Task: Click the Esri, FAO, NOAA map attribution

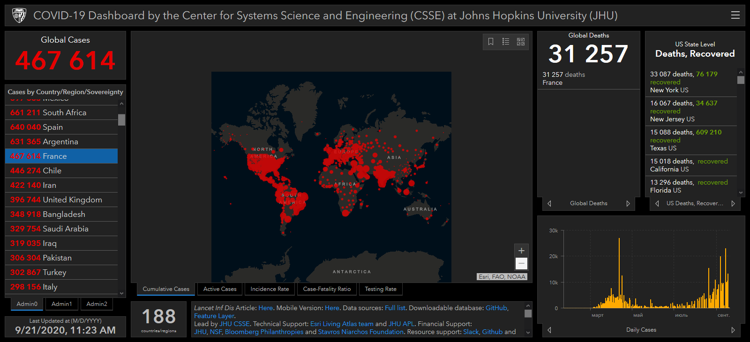Action: coord(502,277)
